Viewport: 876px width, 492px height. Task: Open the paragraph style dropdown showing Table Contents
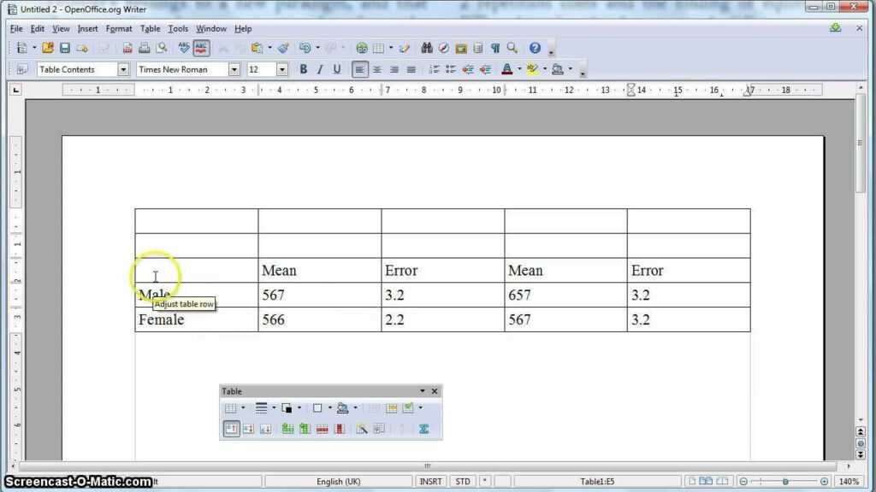(x=122, y=69)
